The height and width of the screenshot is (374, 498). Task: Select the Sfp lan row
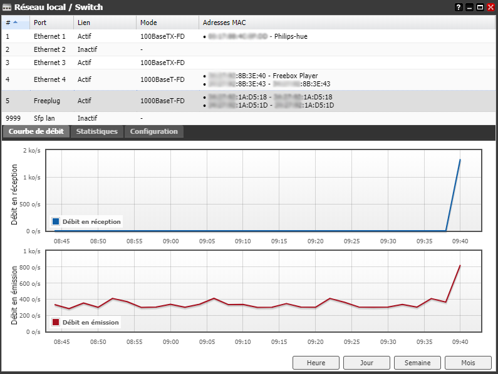tap(46, 118)
